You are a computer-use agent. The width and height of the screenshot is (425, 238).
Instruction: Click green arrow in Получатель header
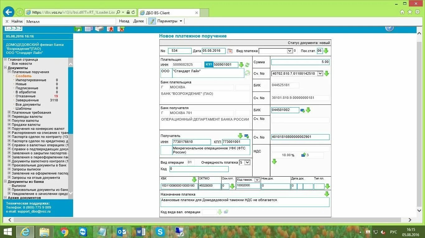(240, 136)
